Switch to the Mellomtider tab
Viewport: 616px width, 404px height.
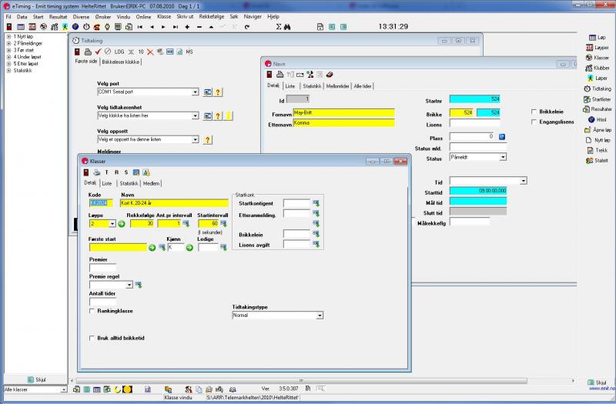point(337,85)
